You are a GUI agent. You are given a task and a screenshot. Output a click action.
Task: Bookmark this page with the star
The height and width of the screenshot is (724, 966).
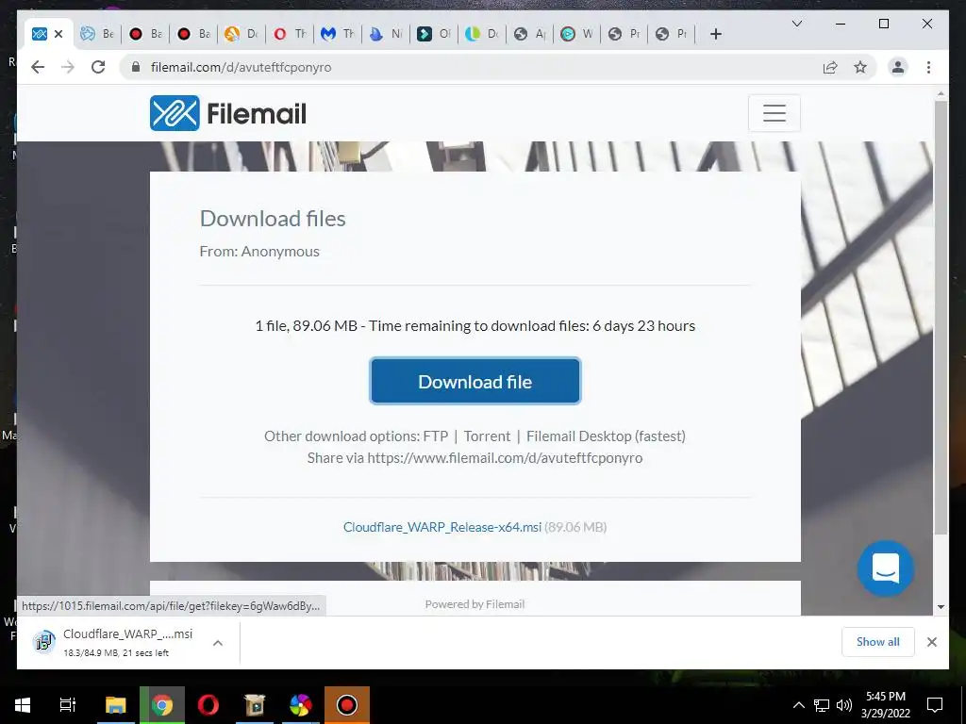[x=860, y=67]
